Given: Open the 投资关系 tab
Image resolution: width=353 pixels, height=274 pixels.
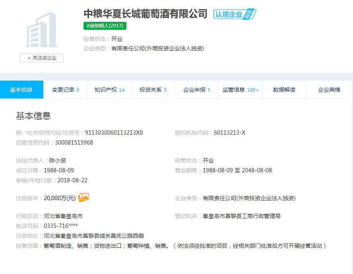Looking at the screenshot, I should pos(153,90).
